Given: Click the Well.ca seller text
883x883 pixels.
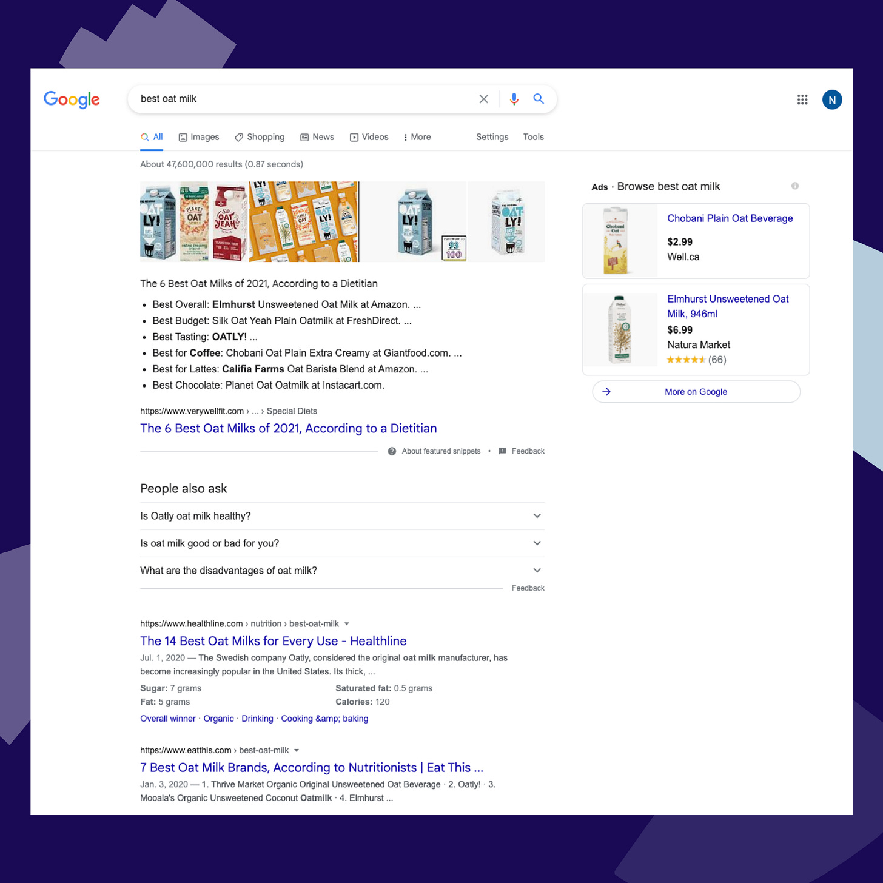Looking at the screenshot, I should click(683, 257).
